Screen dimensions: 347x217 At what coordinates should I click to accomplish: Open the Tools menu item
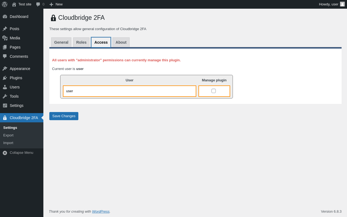[x=22, y=96]
